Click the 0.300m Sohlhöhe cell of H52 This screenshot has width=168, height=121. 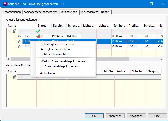coord(119,36)
